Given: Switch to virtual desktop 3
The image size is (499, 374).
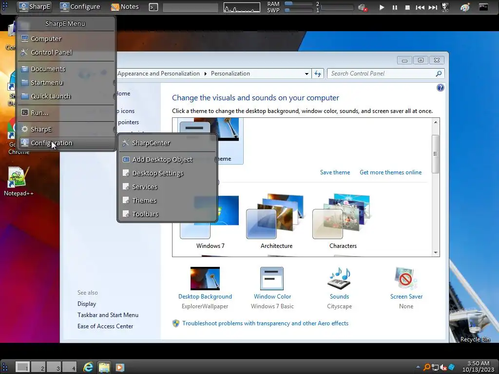Looking at the screenshot, I should pos(54,367).
